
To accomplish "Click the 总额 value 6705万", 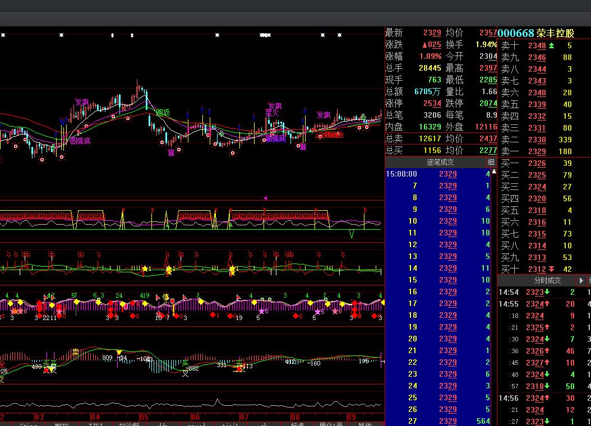I will coord(427,91).
